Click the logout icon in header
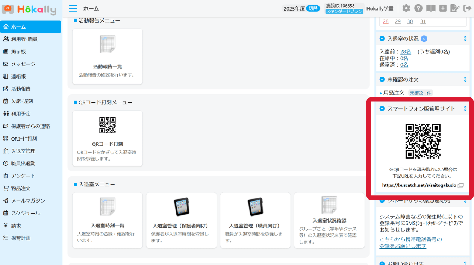Screen dimensions: 474x265 (467, 8)
